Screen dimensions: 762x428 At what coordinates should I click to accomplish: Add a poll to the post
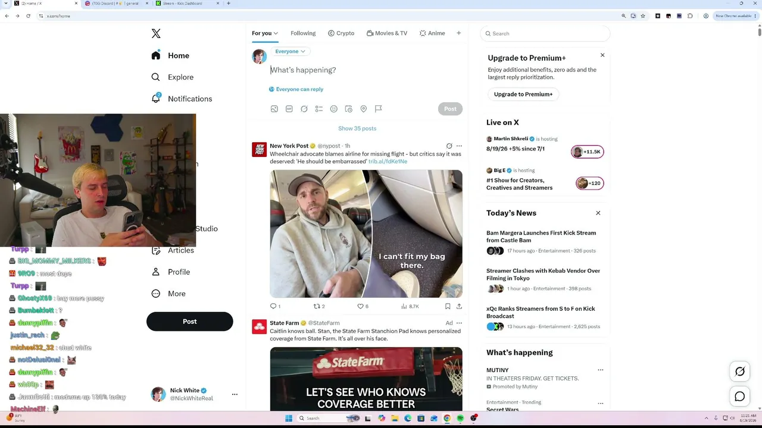(319, 109)
